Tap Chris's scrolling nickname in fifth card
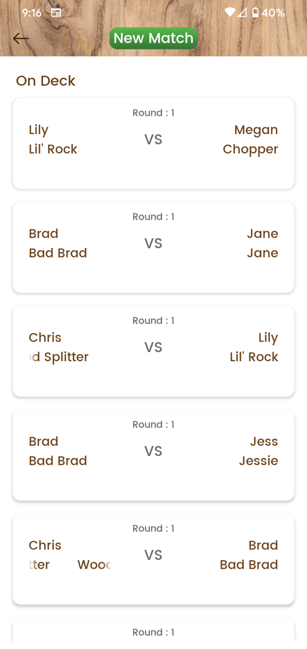Screen dimensions: 307x649 coord(70,564)
